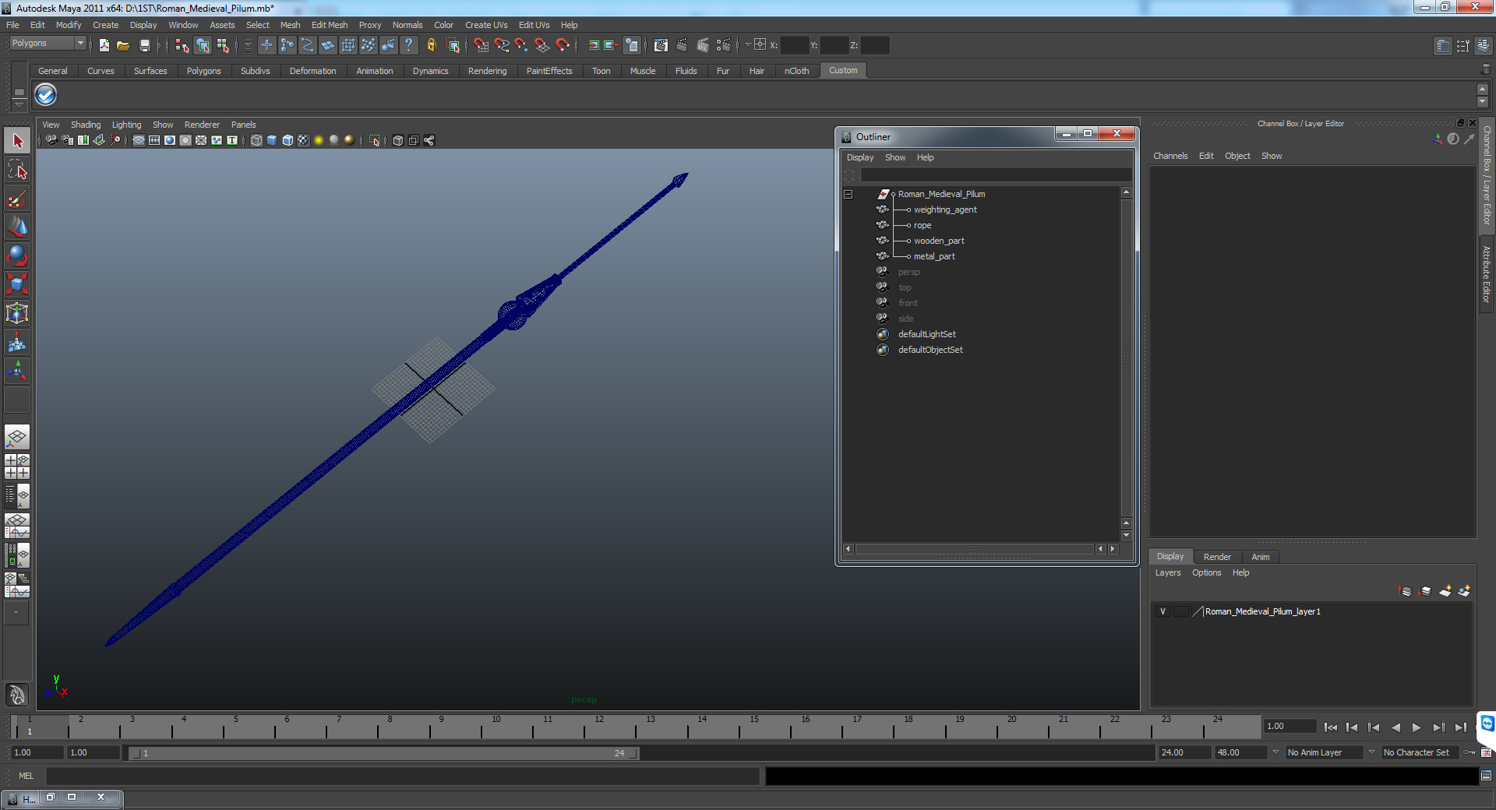Click the MEL command input field
Image resolution: width=1496 pixels, height=810 pixels.
click(x=402, y=776)
